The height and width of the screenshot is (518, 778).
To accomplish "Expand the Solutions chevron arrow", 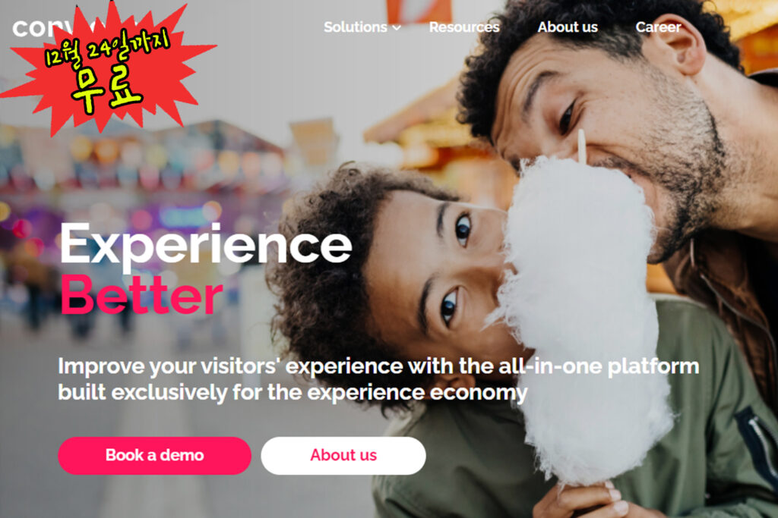I will 397,28.
